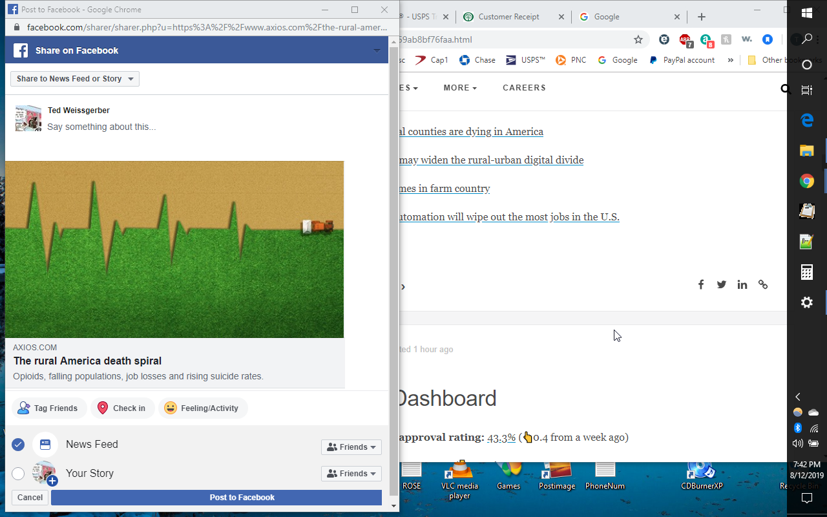Bookmark this page with the star icon
The image size is (827, 517).
point(638,39)
